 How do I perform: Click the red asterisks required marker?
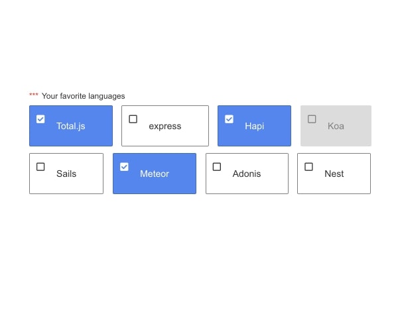tap(34, 95)
